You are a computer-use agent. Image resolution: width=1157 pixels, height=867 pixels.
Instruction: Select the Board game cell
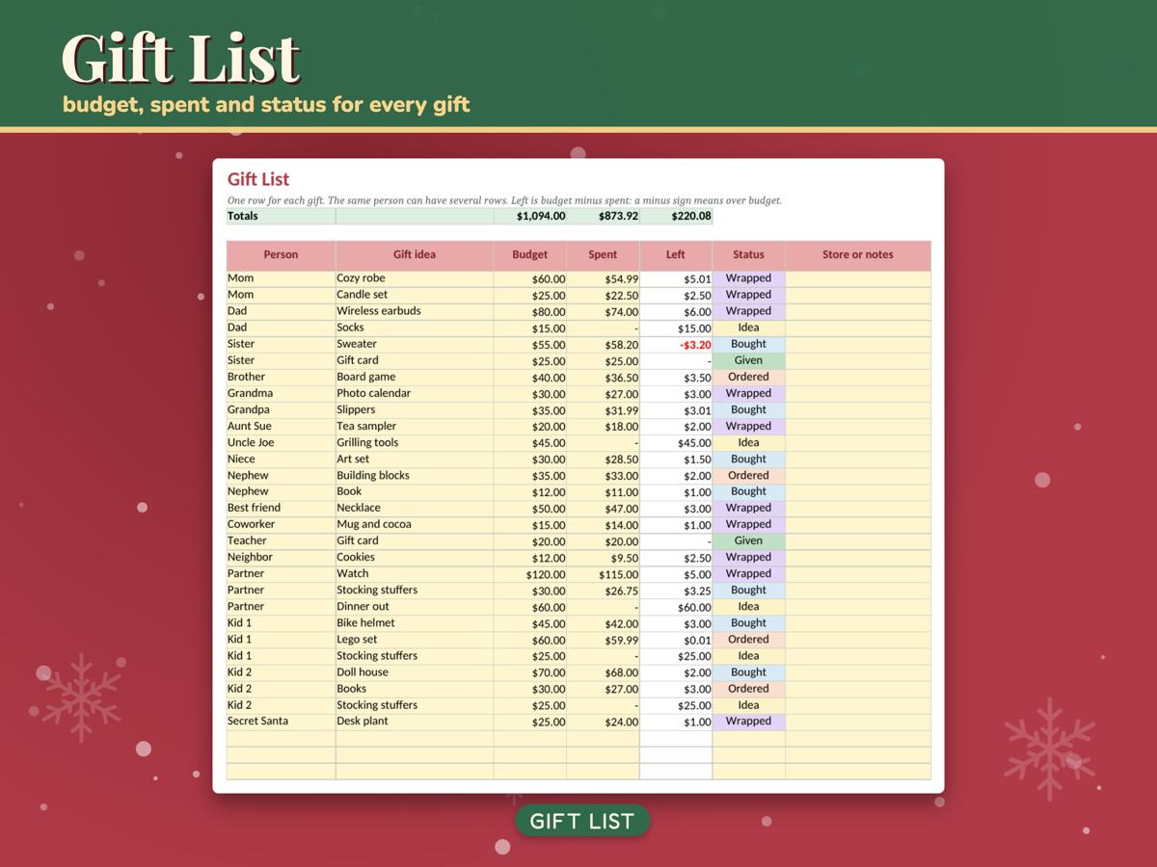415,377
